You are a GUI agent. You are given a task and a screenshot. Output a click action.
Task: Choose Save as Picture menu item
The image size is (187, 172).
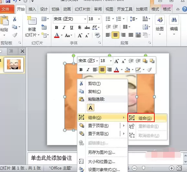[103, 152]
